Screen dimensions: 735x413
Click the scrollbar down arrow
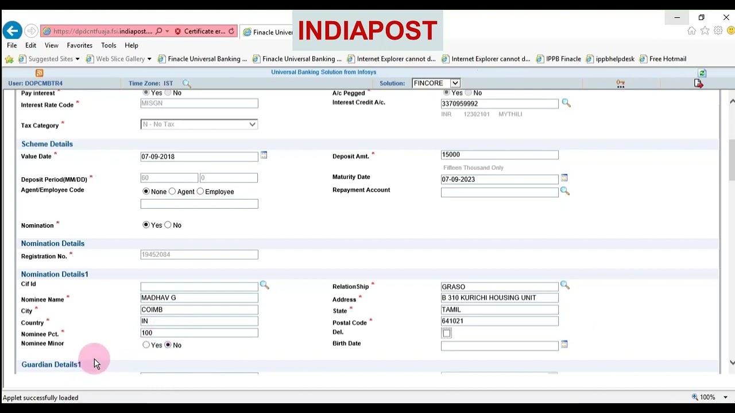(x=732, y=363)
